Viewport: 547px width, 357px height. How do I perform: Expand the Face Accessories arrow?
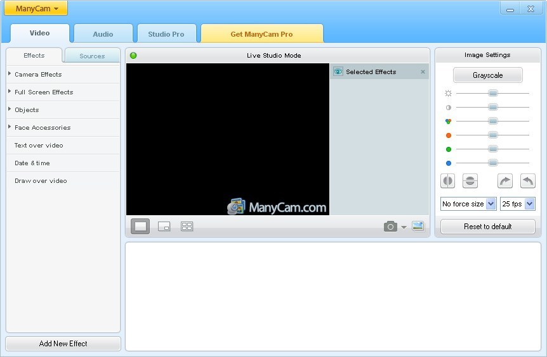10,127
